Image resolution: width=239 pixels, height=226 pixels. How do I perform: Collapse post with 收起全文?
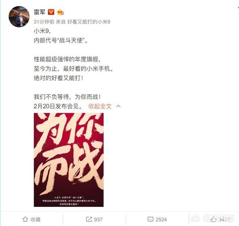click(x=100, y=106)
